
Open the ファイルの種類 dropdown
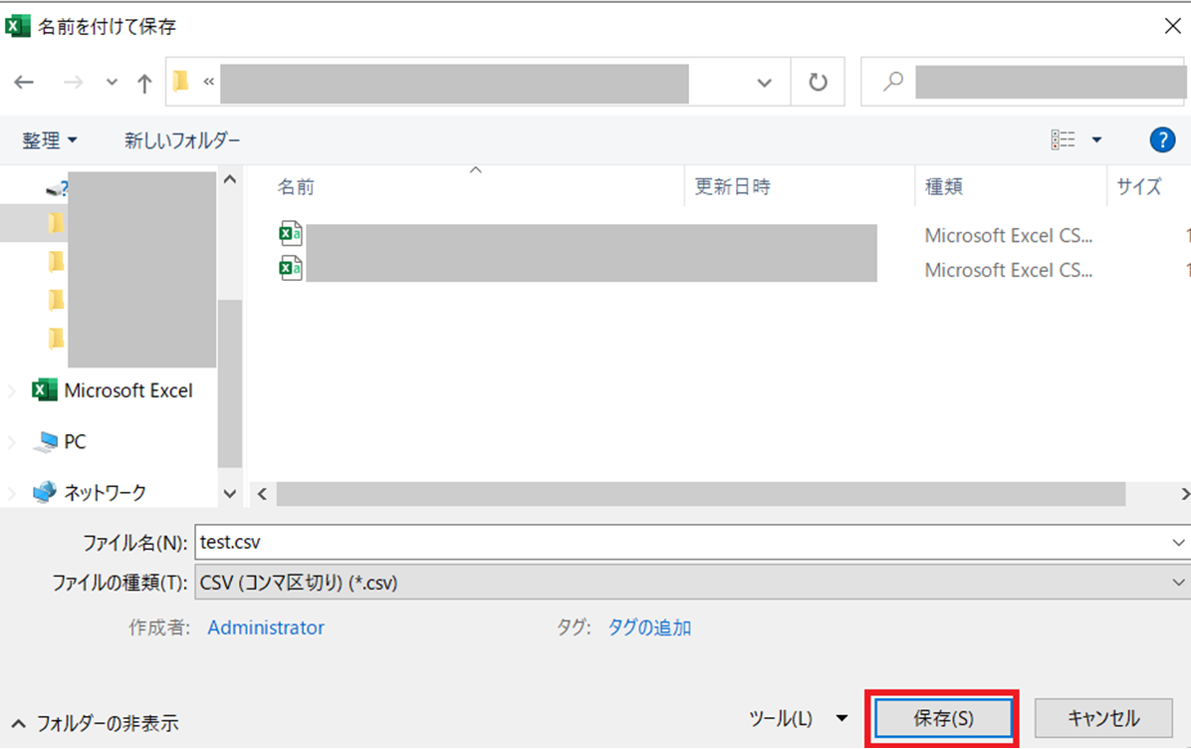(1180, 583)
